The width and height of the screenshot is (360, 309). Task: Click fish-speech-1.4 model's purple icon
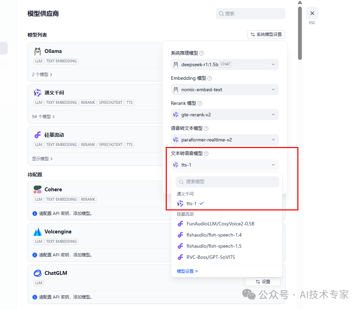(180, 235)
